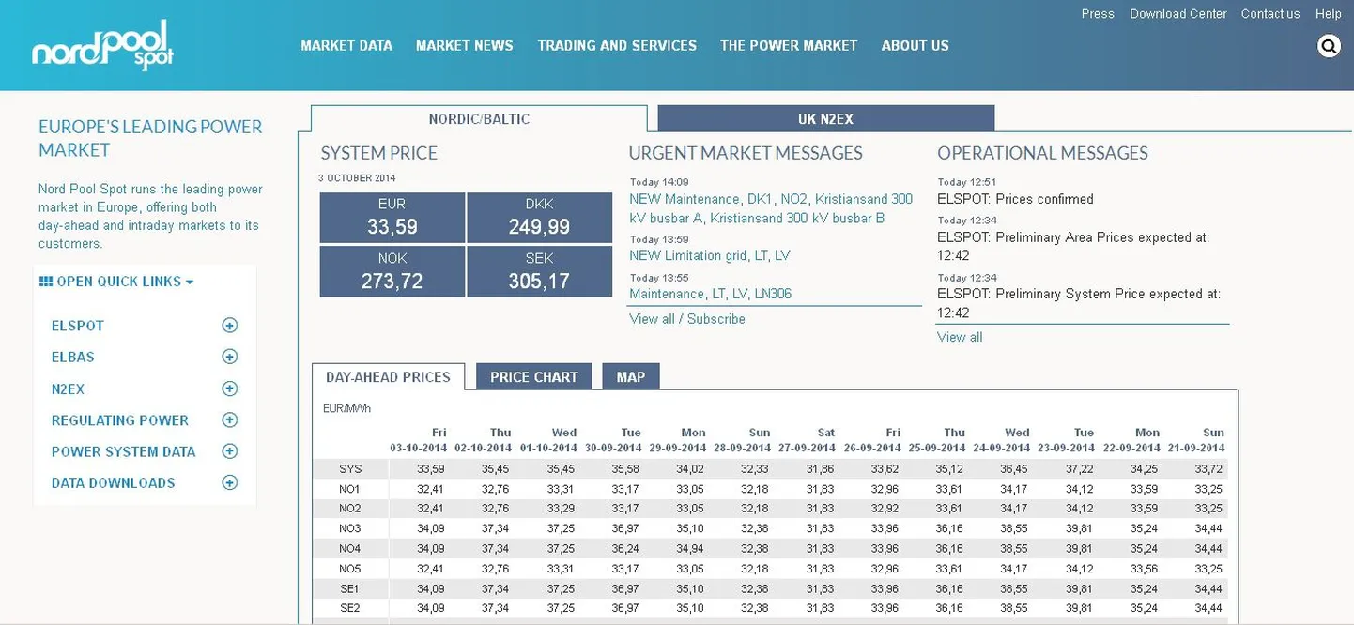Click the System Price heading
This screenshot has width=1354, height=625.
coord(379,153)
